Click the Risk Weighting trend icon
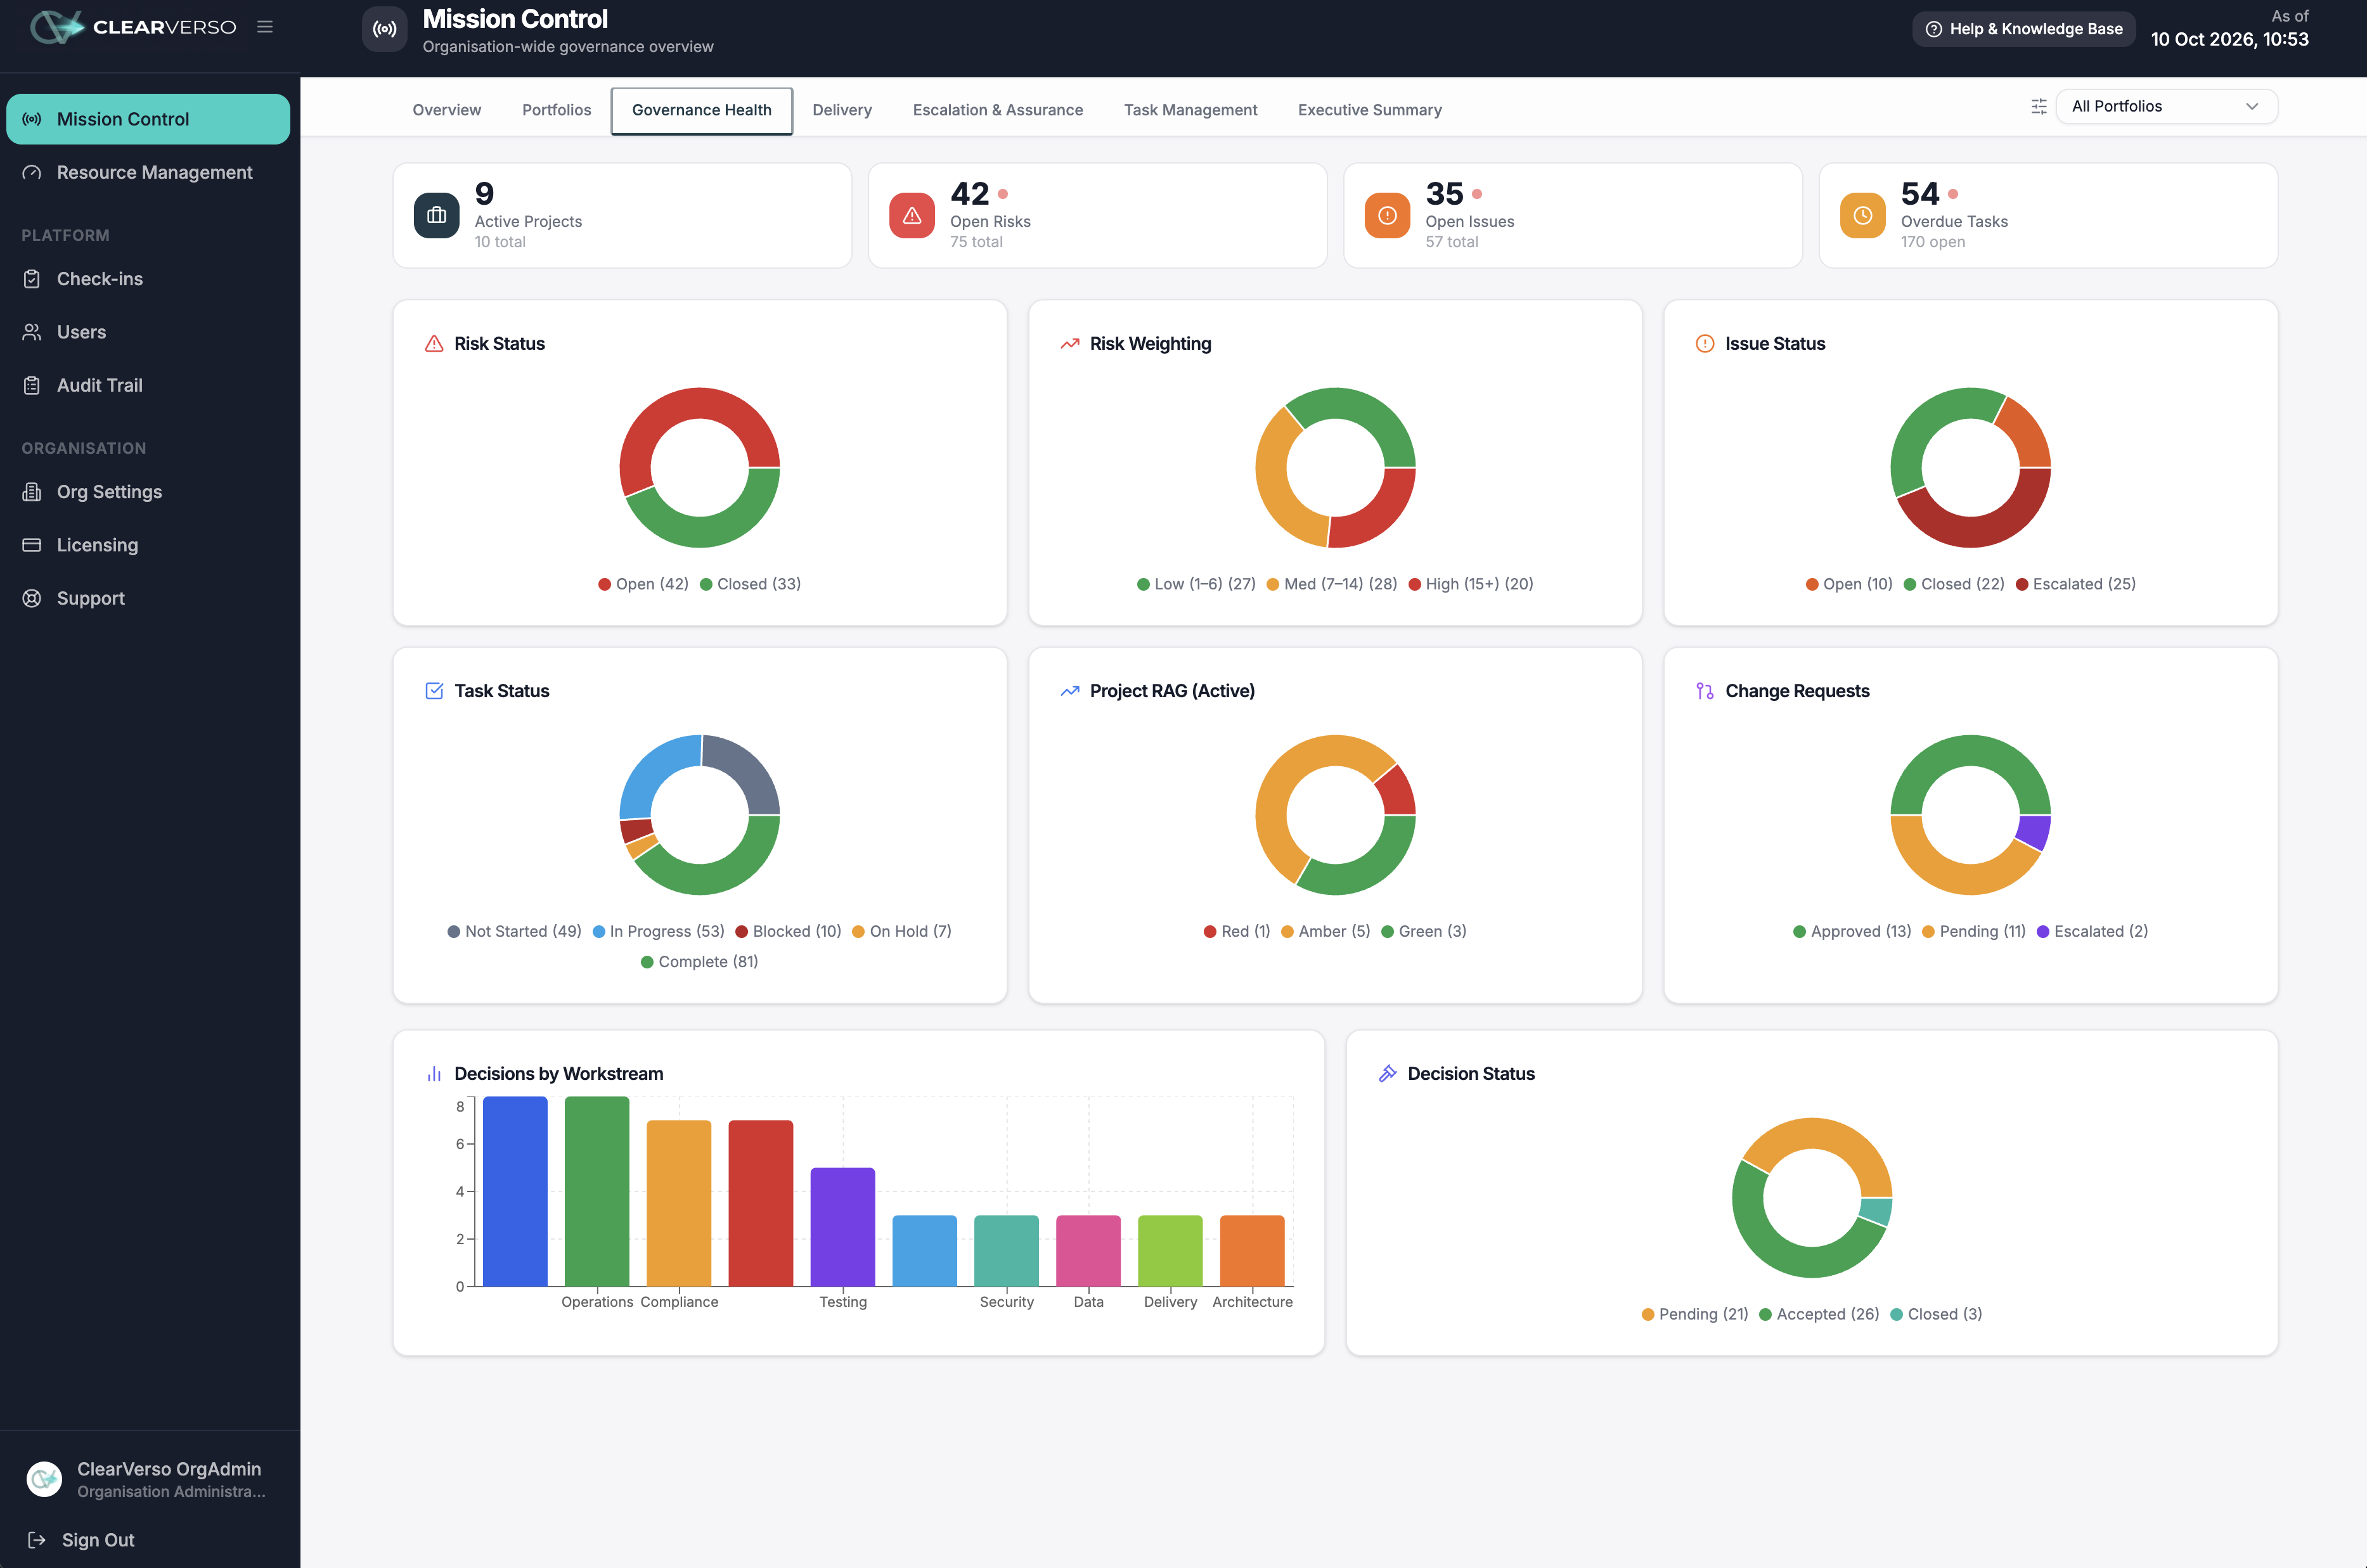Screen dimensions: 2367x1568 coord(1070,344)
